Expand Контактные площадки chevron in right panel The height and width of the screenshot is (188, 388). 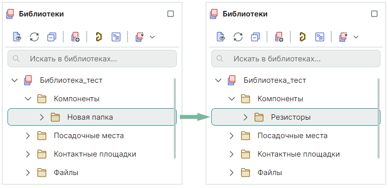pyautogui.click(x=232, y=154)
